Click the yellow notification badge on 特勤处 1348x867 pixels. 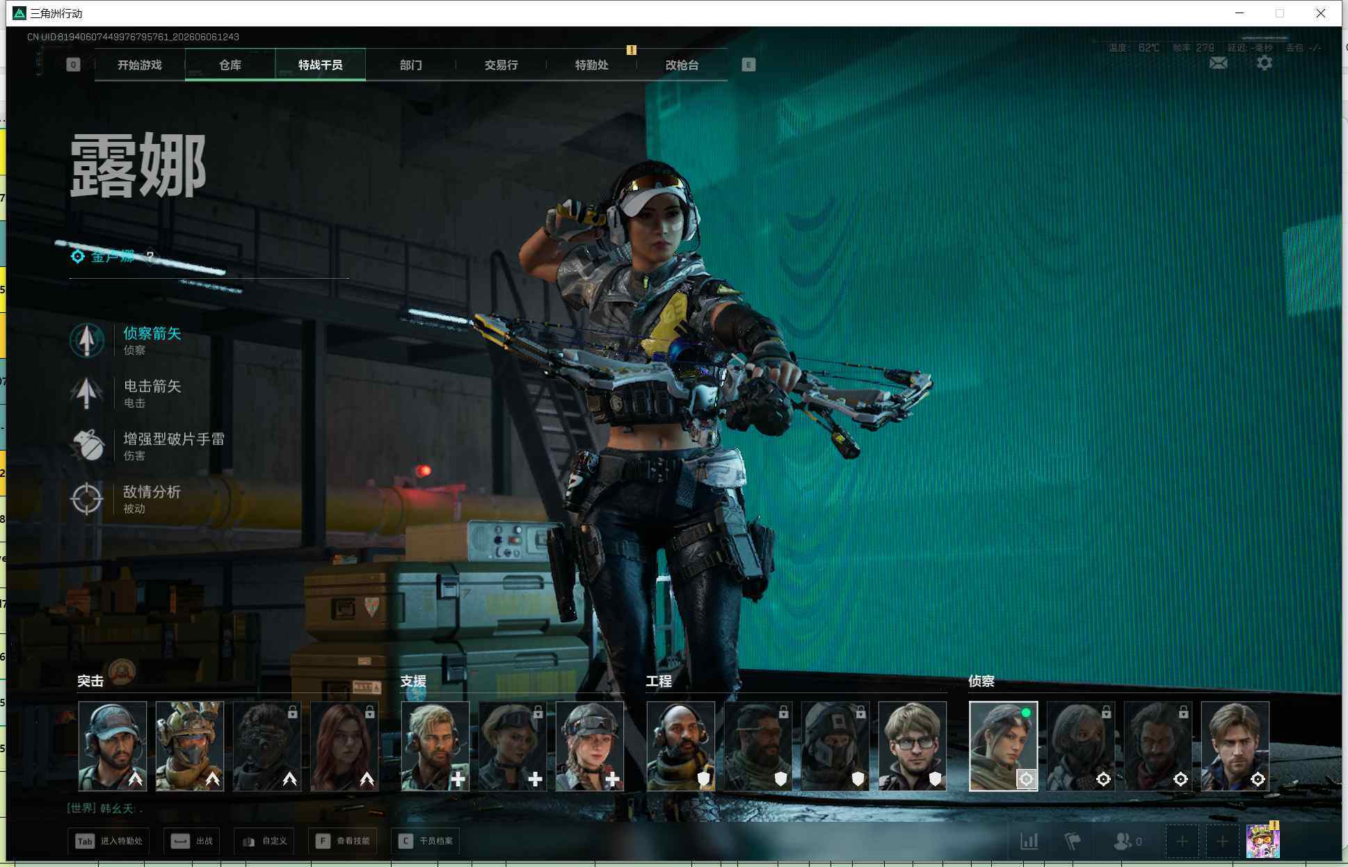pyautogui.click(x=632, y=50)
